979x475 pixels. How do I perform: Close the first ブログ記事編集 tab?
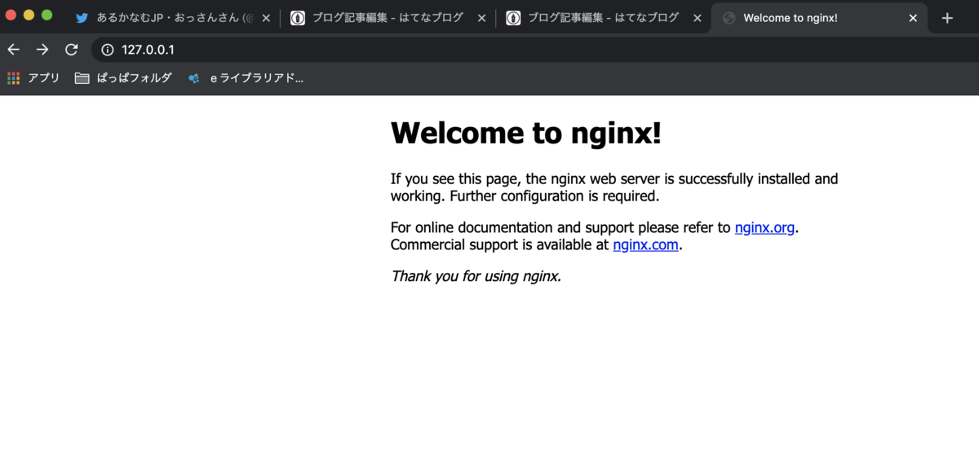[x=481, y=18]
